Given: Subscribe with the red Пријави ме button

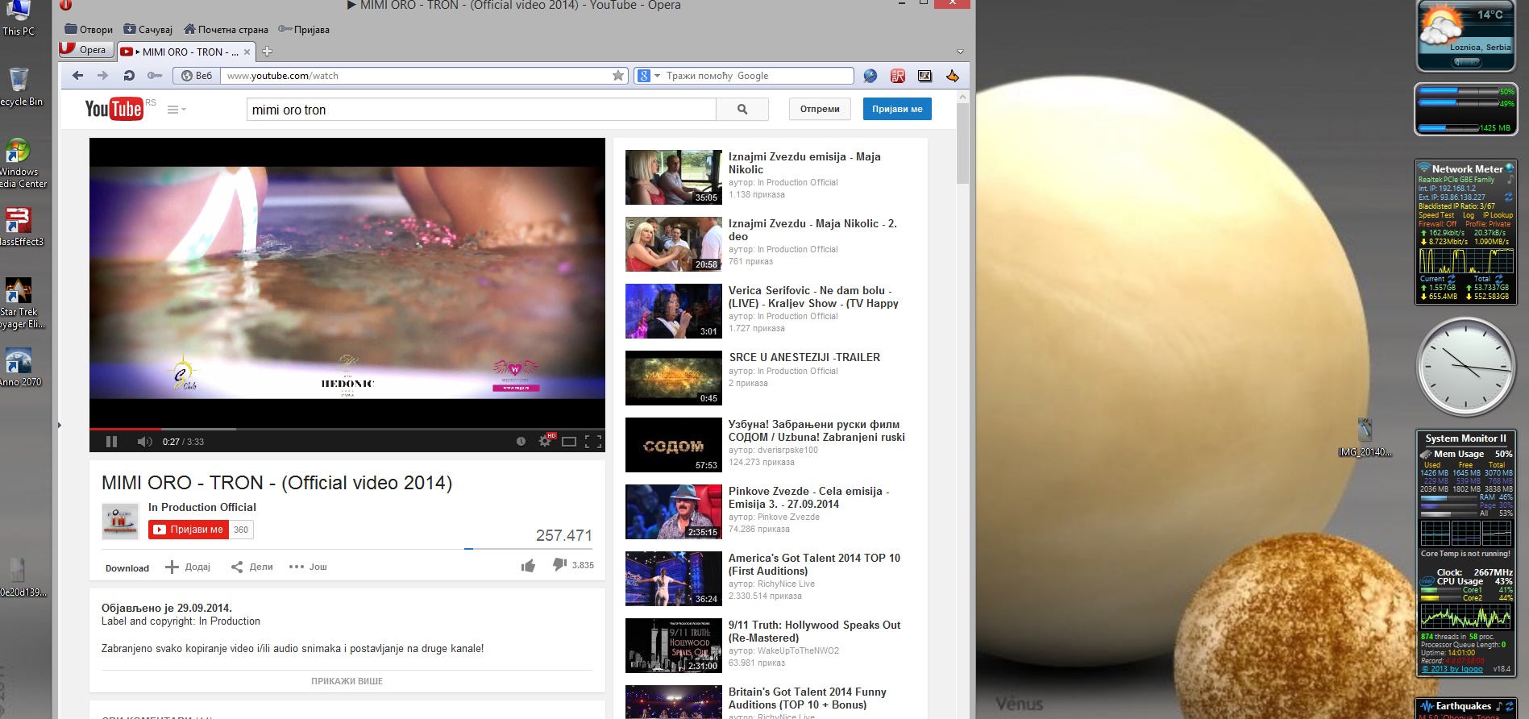Looking at the screenshot, I should pos(189,530).
